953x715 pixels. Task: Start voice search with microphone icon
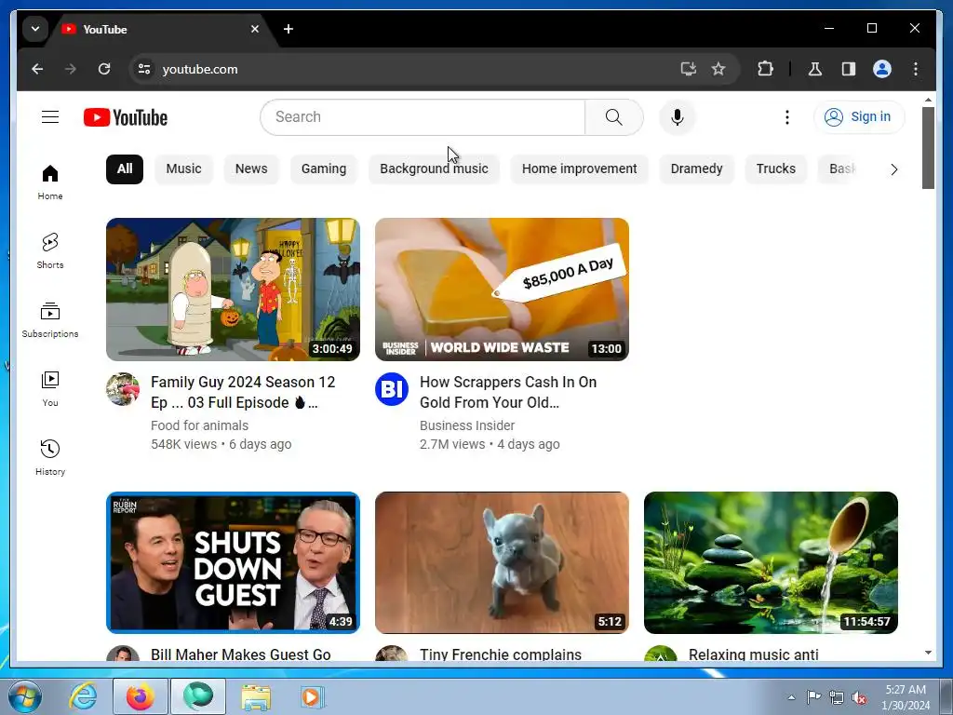coord(678,116)
